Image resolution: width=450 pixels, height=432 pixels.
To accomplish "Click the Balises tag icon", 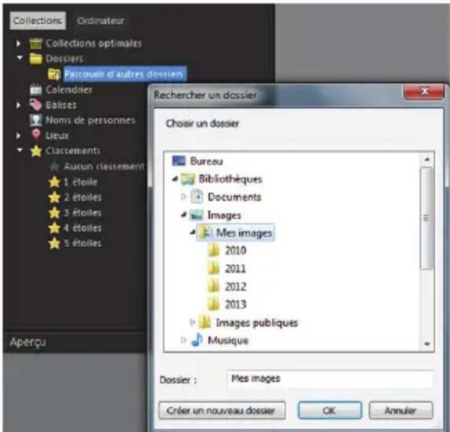I will [35, 105].
